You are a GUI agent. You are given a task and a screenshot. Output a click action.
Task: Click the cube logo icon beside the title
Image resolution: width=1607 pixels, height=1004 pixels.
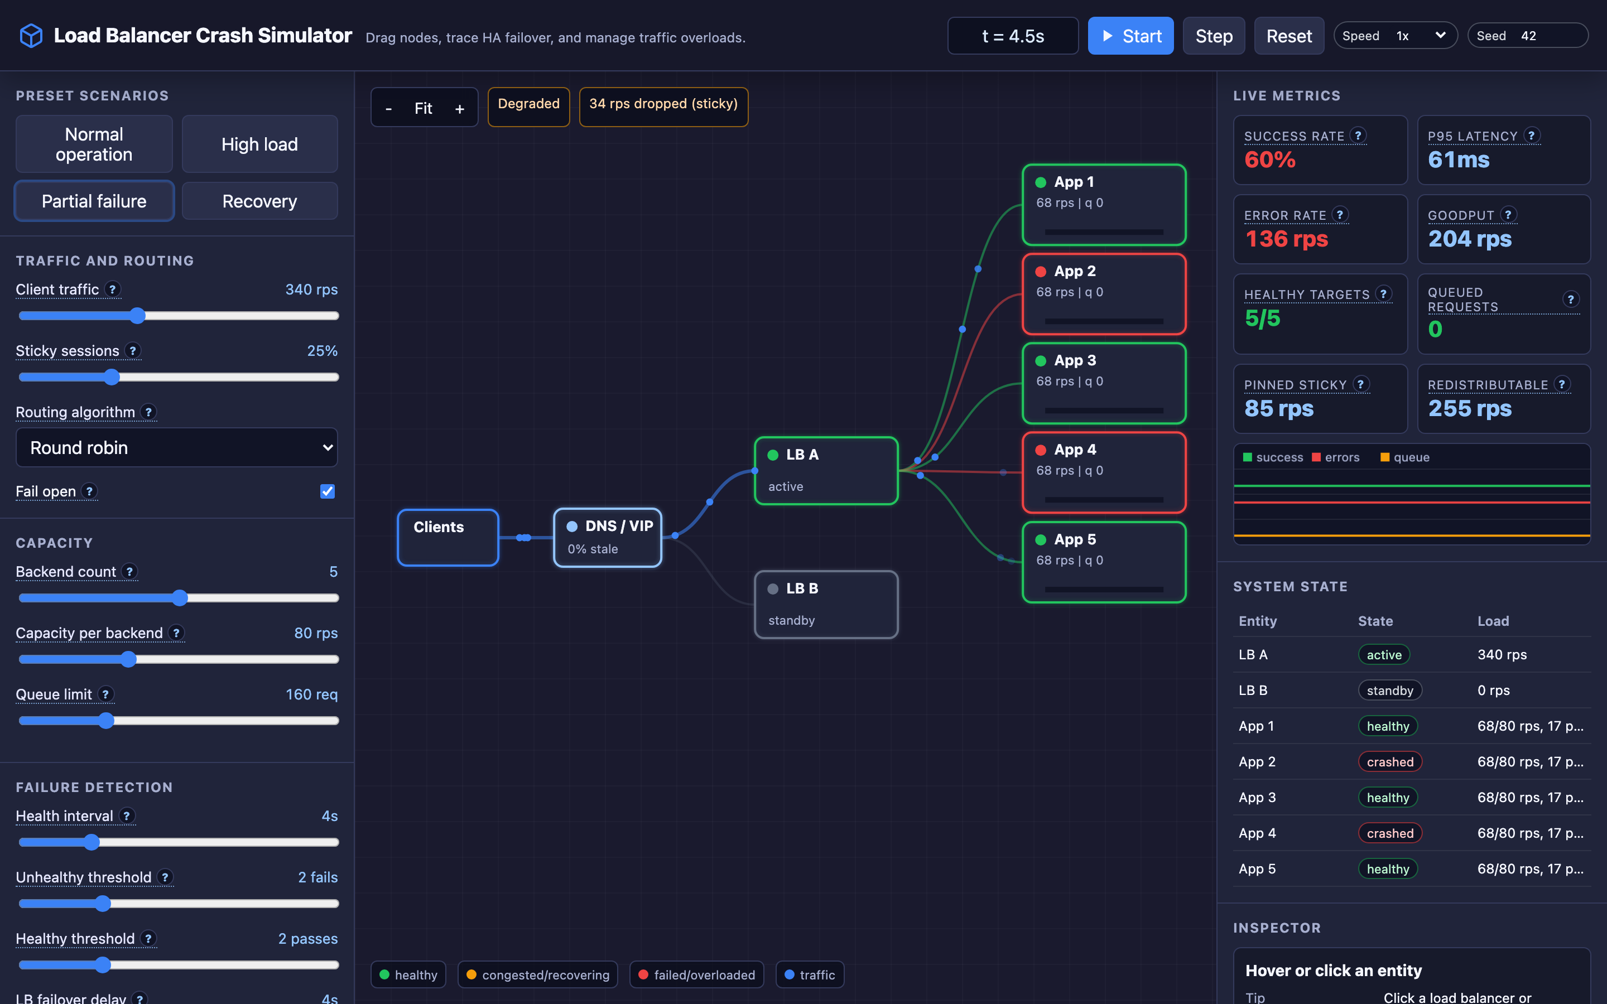click(31, 36)
